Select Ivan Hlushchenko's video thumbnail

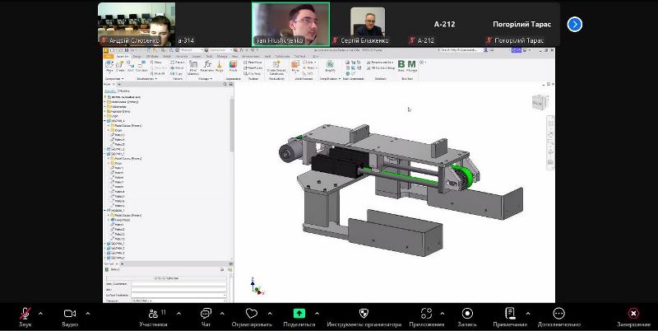coord(290,23)
